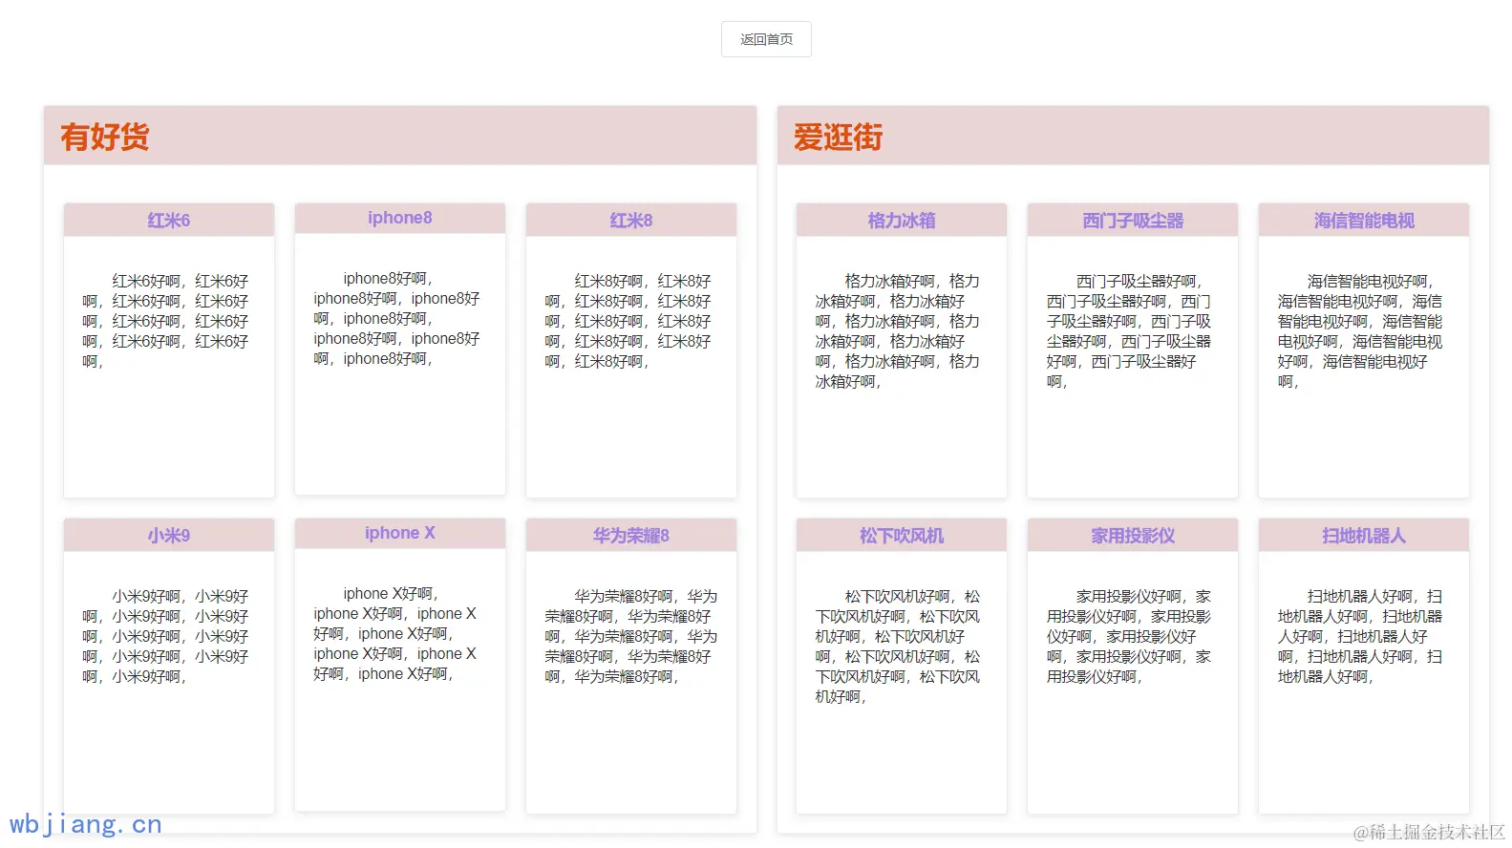Click the 红米6好啊 description text
The height and width of the screenshot is (848, 1512).
(166, 321)
